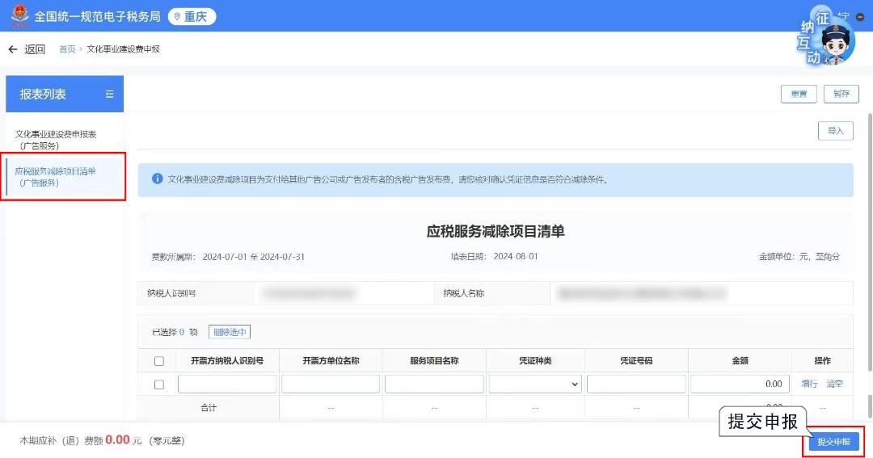Click the location pin 重庆 selector

tap(192, 16)
